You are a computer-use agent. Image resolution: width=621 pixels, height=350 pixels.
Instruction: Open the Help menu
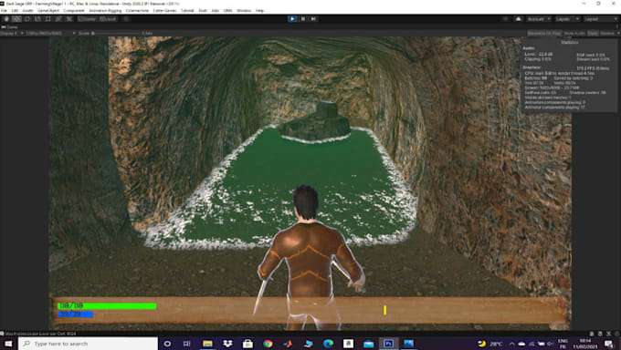pyautogui.click(x=259, y=11)
